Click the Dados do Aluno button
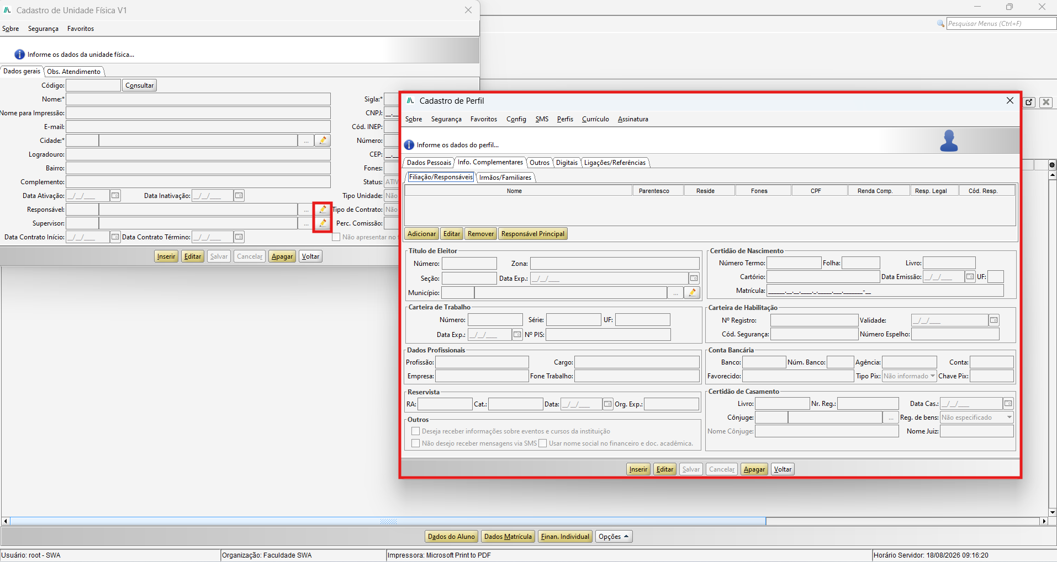Viewport: 1057px width, 562px height. tap(451, 537)
